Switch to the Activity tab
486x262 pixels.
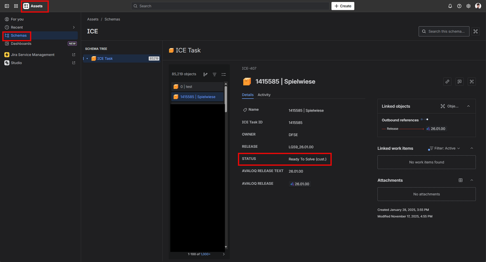[264, 95]
